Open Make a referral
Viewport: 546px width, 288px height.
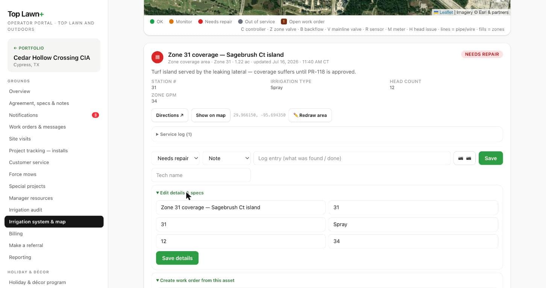coord(54,245)
